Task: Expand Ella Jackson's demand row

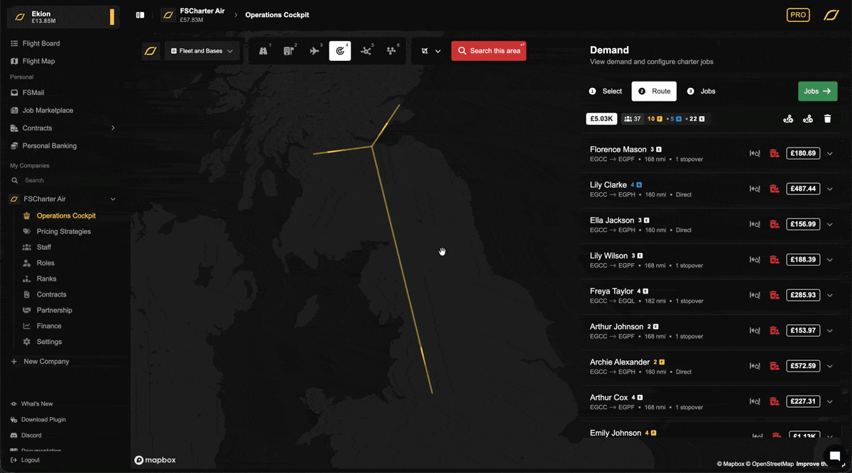Action: (829, 224)
